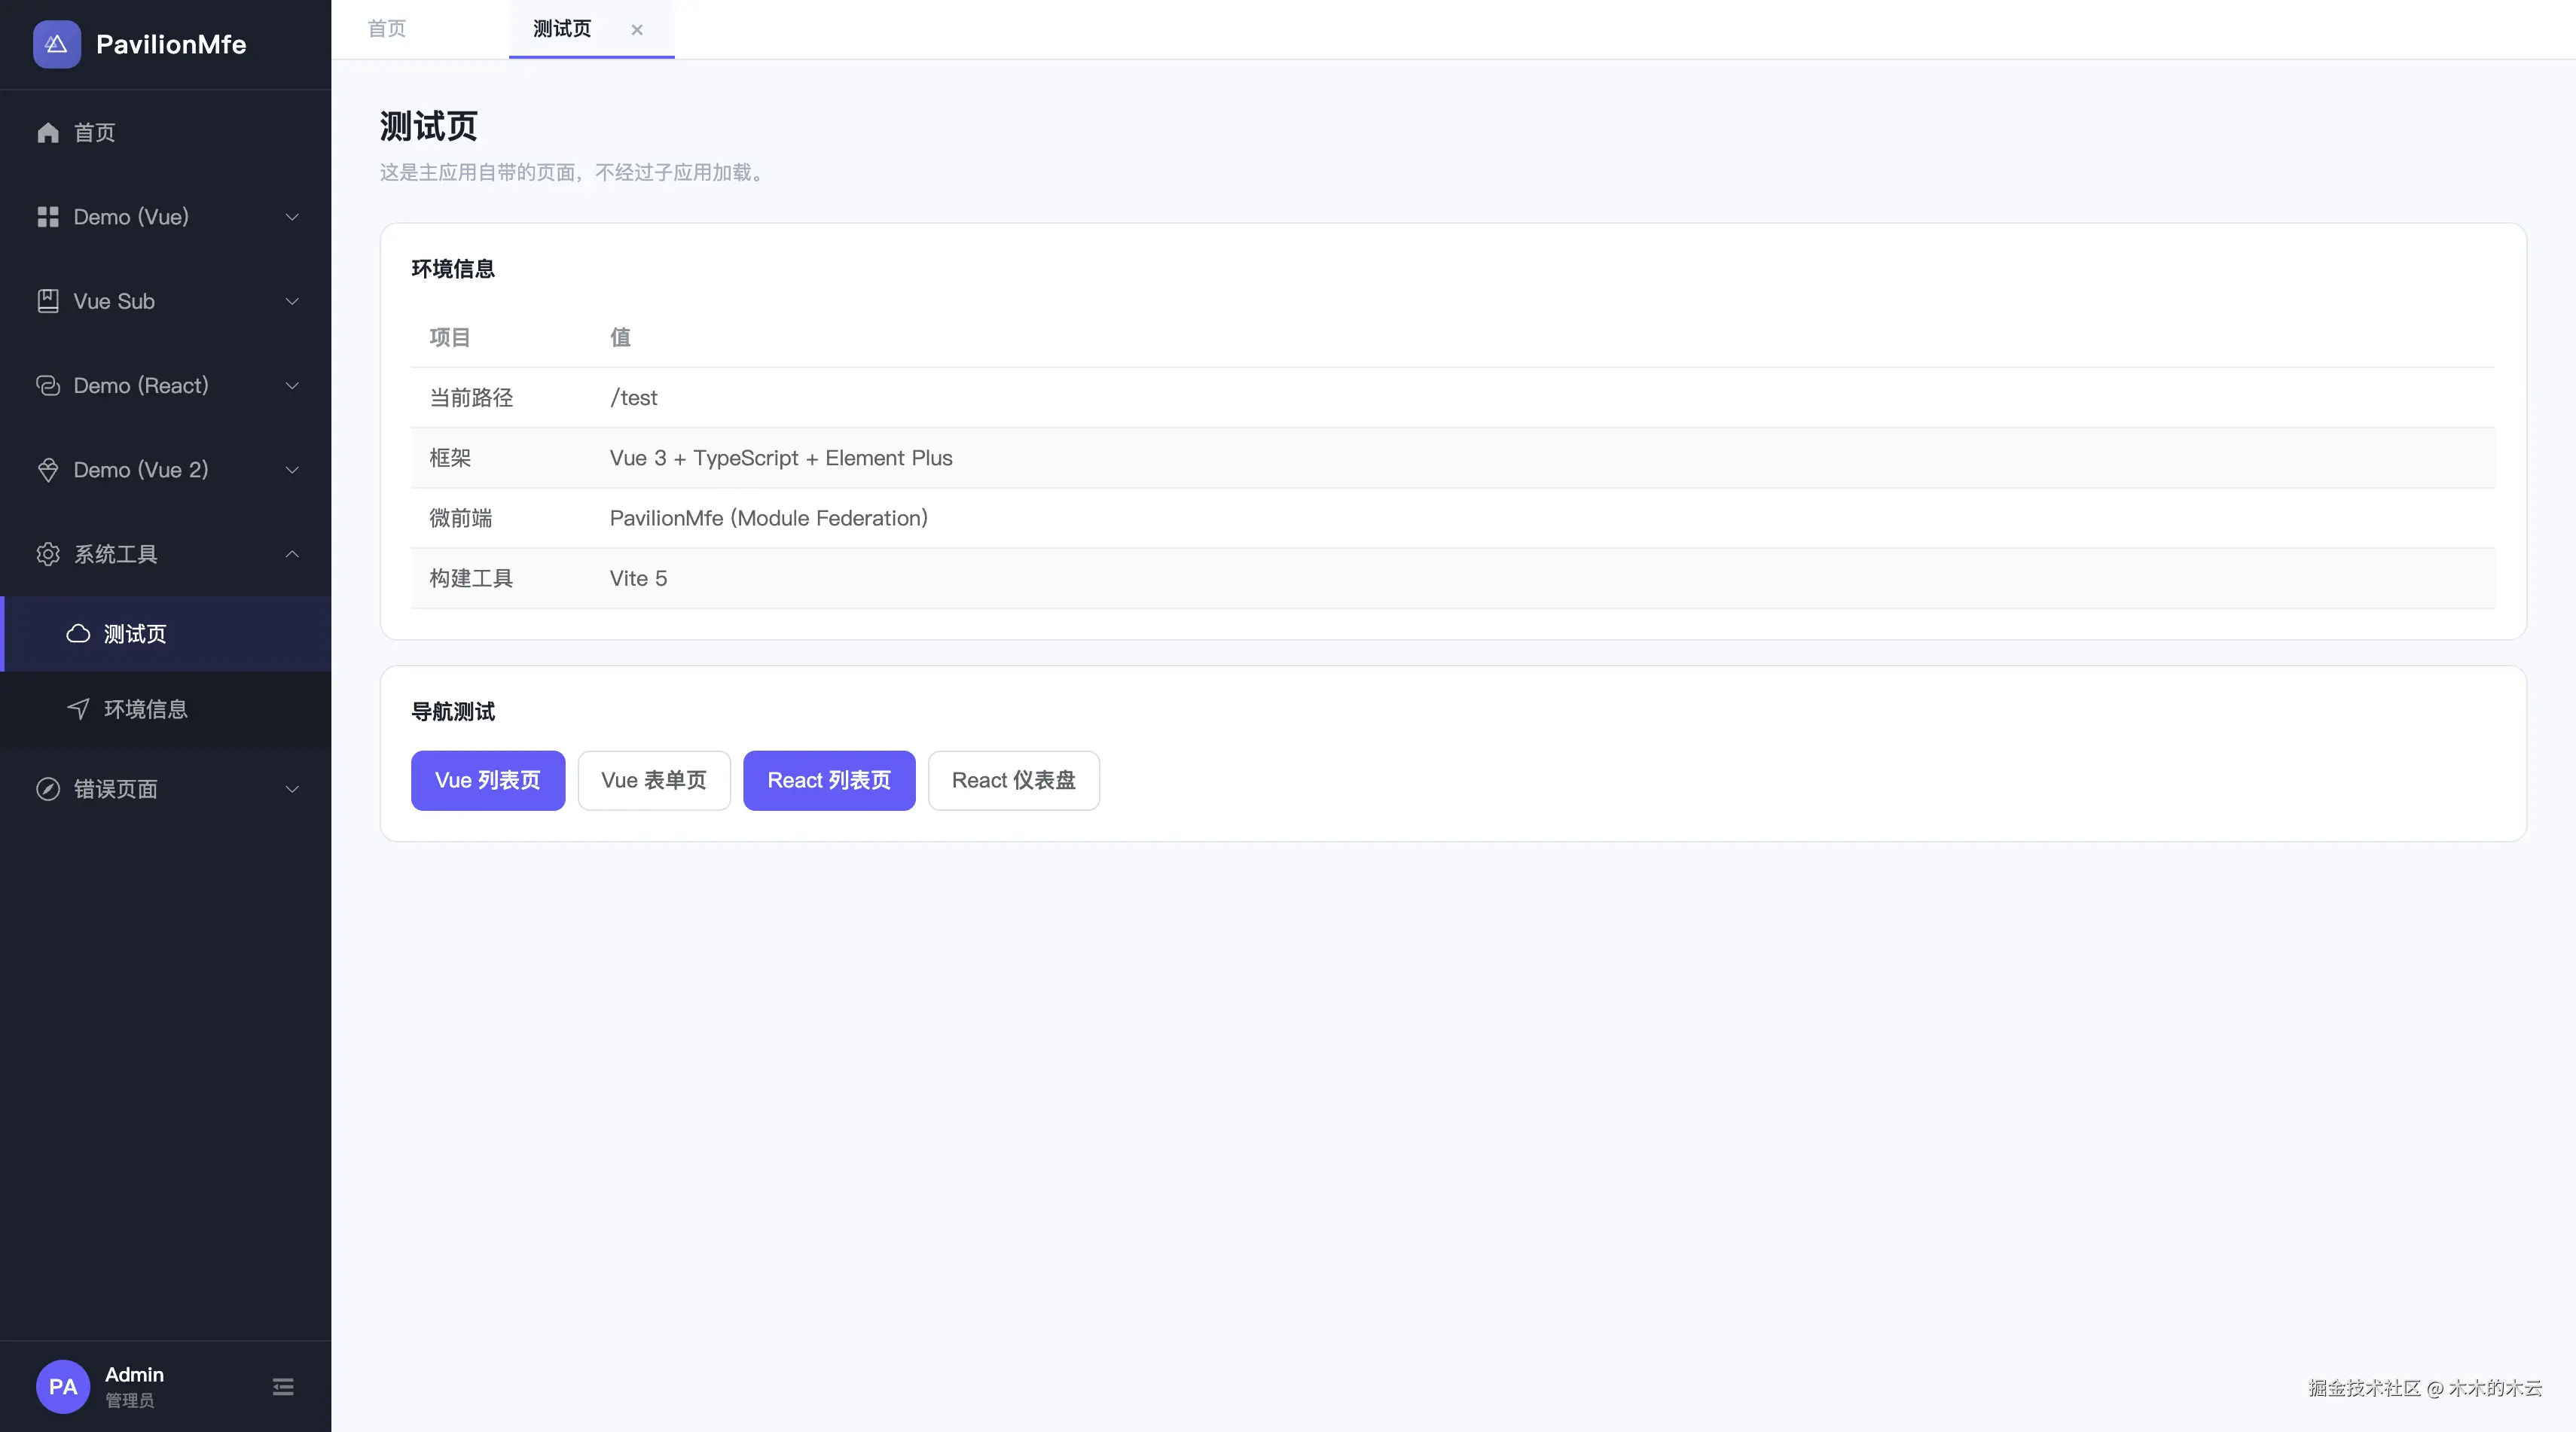
Task: Click the sidebar collapse icon beside Admin
Action: [283, 1386]
